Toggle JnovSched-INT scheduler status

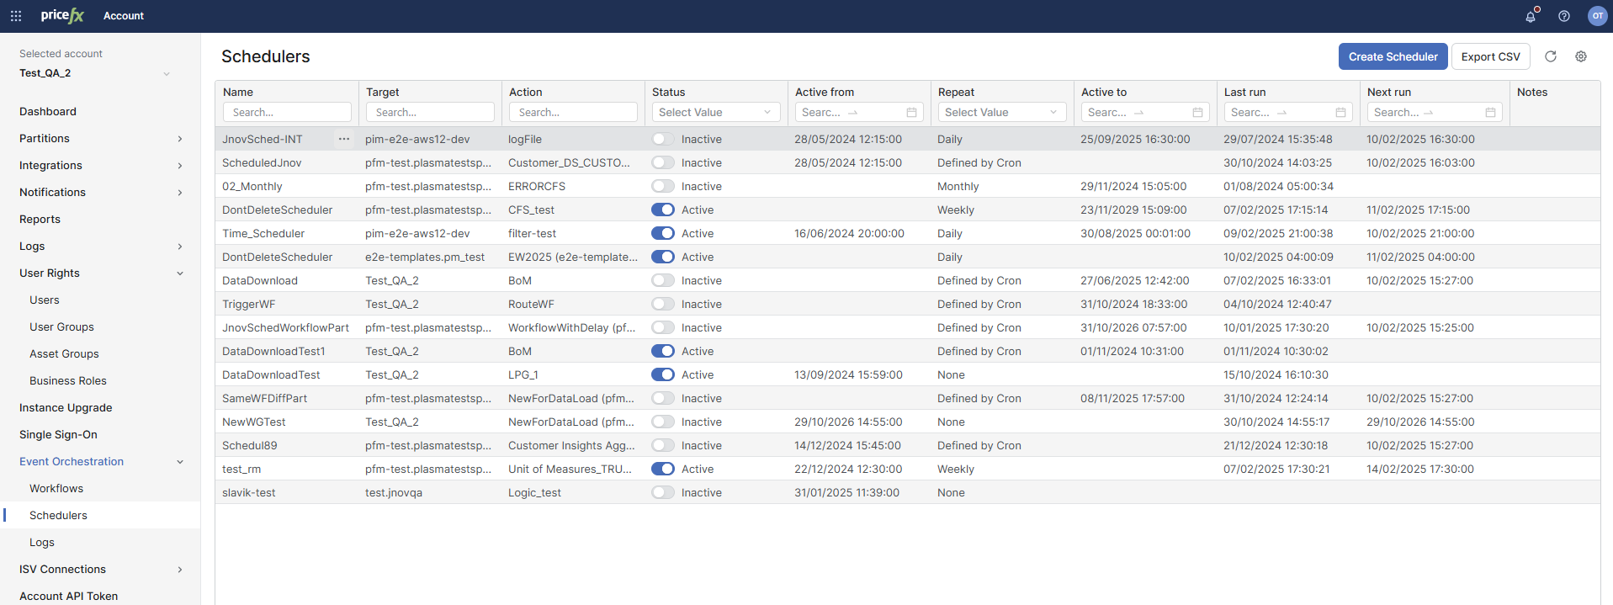coord(663,139)
